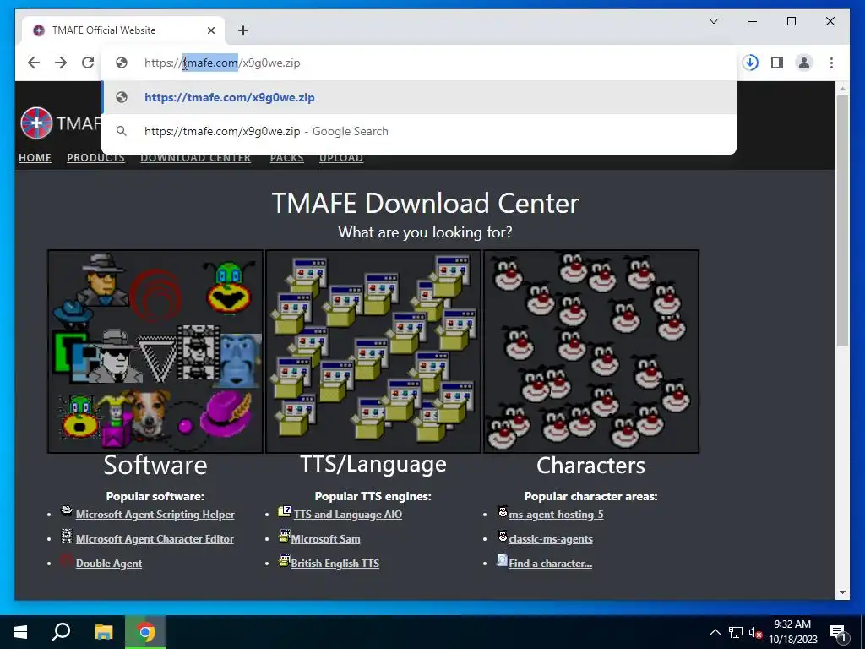Open the Find a character... link
Image resolution: width=865 pixels, height=649 pixels.
(x=550, y=564)
